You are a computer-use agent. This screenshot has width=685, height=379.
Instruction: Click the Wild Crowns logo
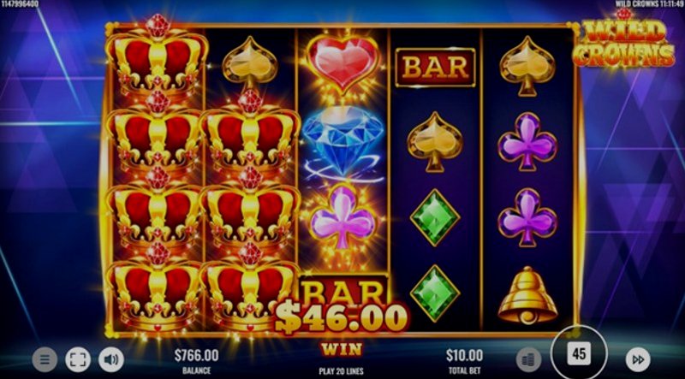pos(623,41)
